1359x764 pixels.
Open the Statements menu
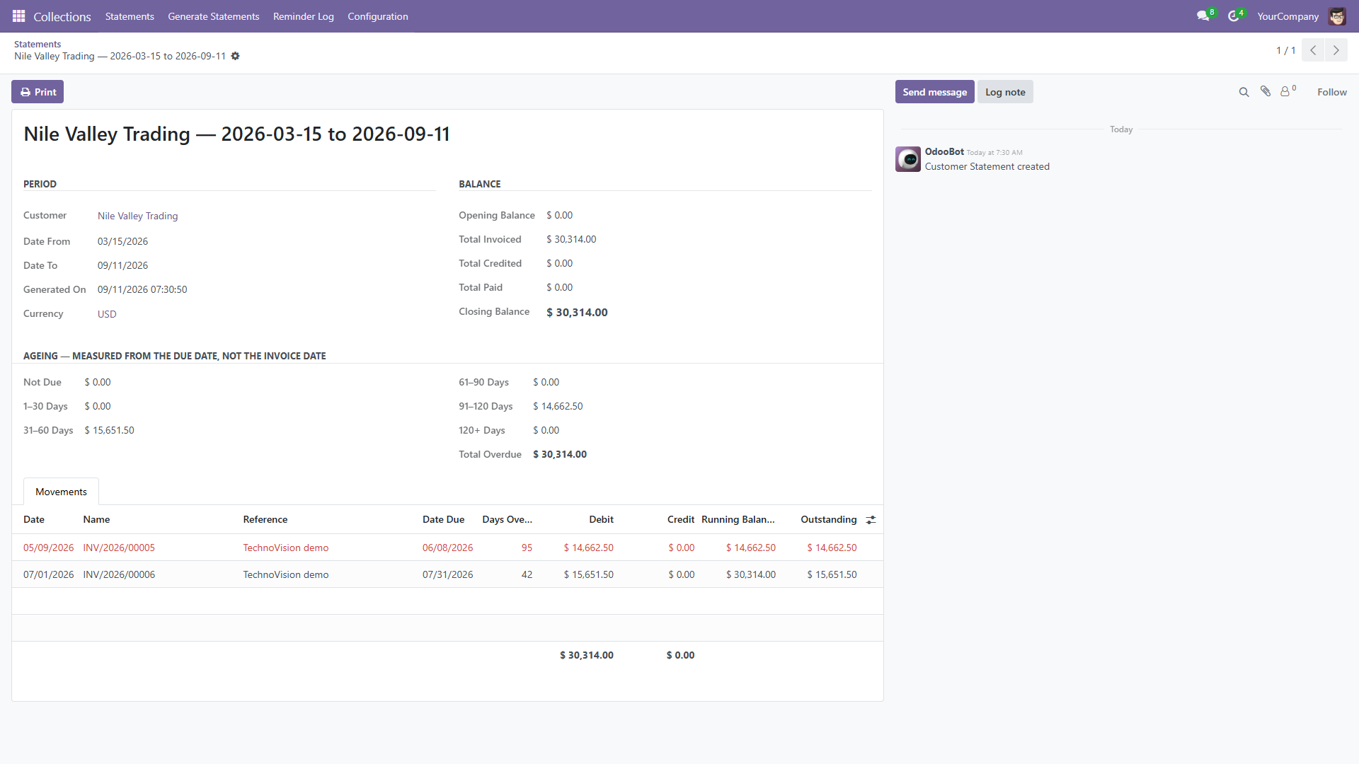click(x=130, y=16)
